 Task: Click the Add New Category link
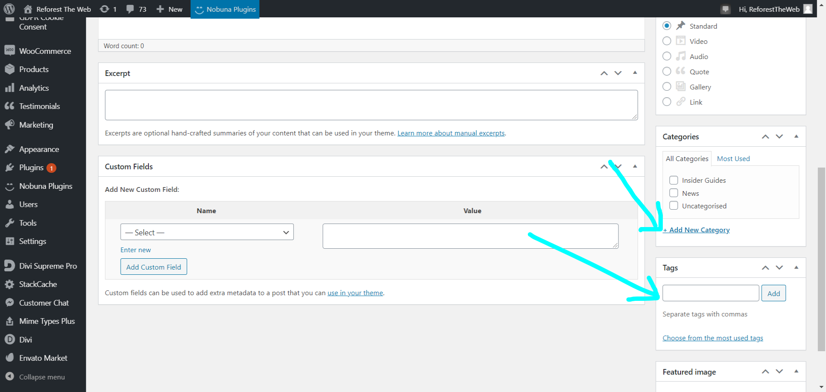pyautogui.click(x=696, y=230)
